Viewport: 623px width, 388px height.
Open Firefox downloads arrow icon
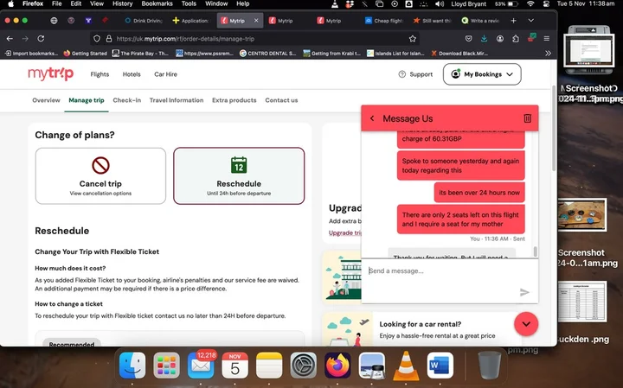[x=484, y=39]
